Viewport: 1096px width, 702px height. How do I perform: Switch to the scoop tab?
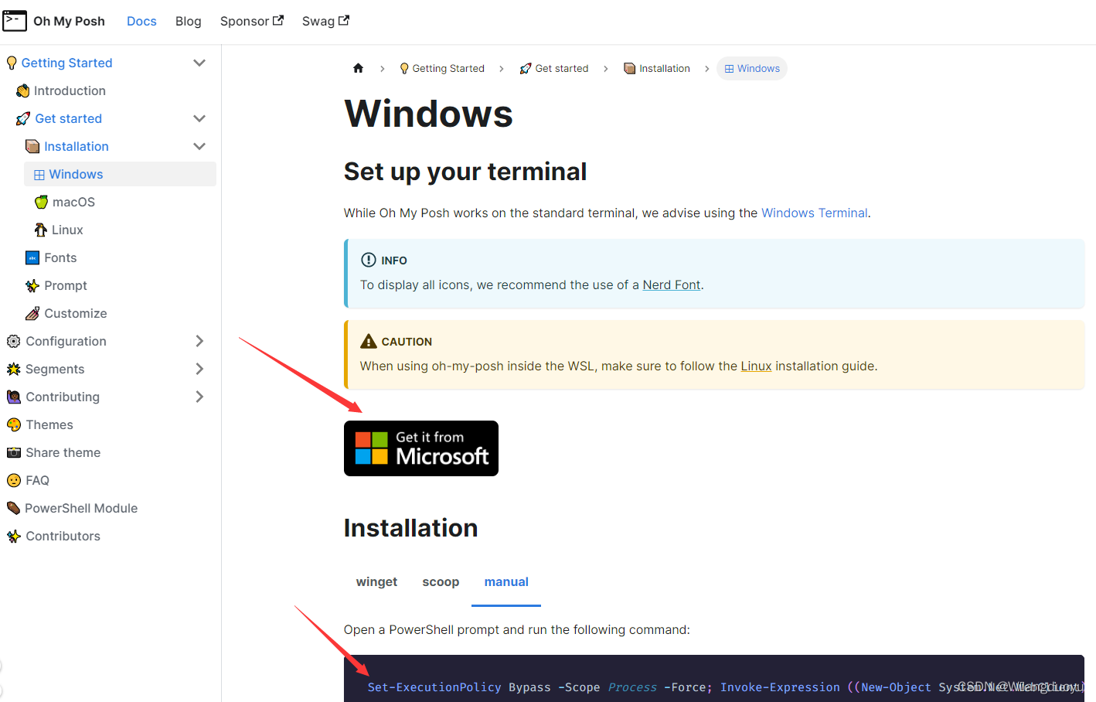click(x=441, y=582)
